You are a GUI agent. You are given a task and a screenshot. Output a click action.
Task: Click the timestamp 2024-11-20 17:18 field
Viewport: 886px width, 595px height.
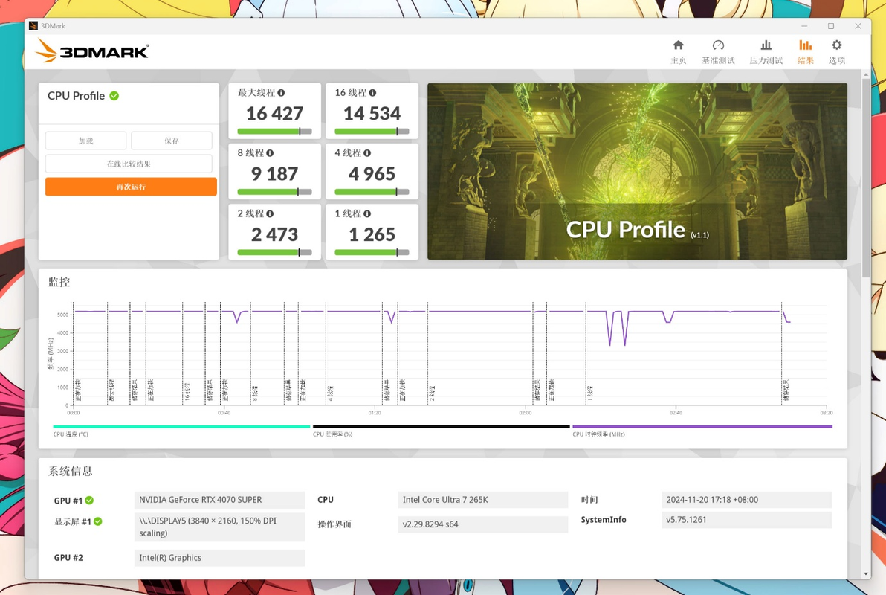[746, 500]
